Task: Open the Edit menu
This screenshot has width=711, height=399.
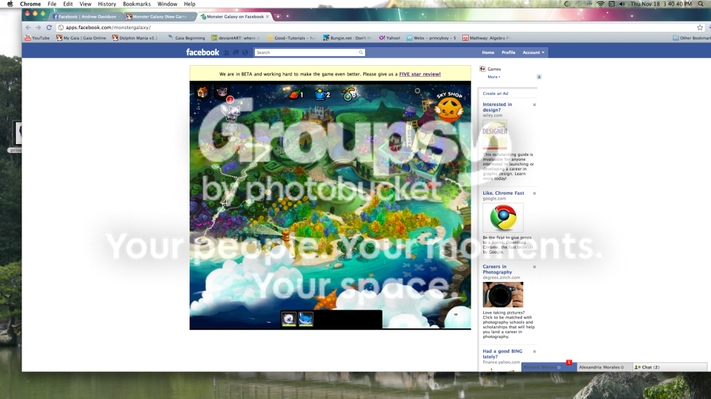Action: tap(68, 4)
